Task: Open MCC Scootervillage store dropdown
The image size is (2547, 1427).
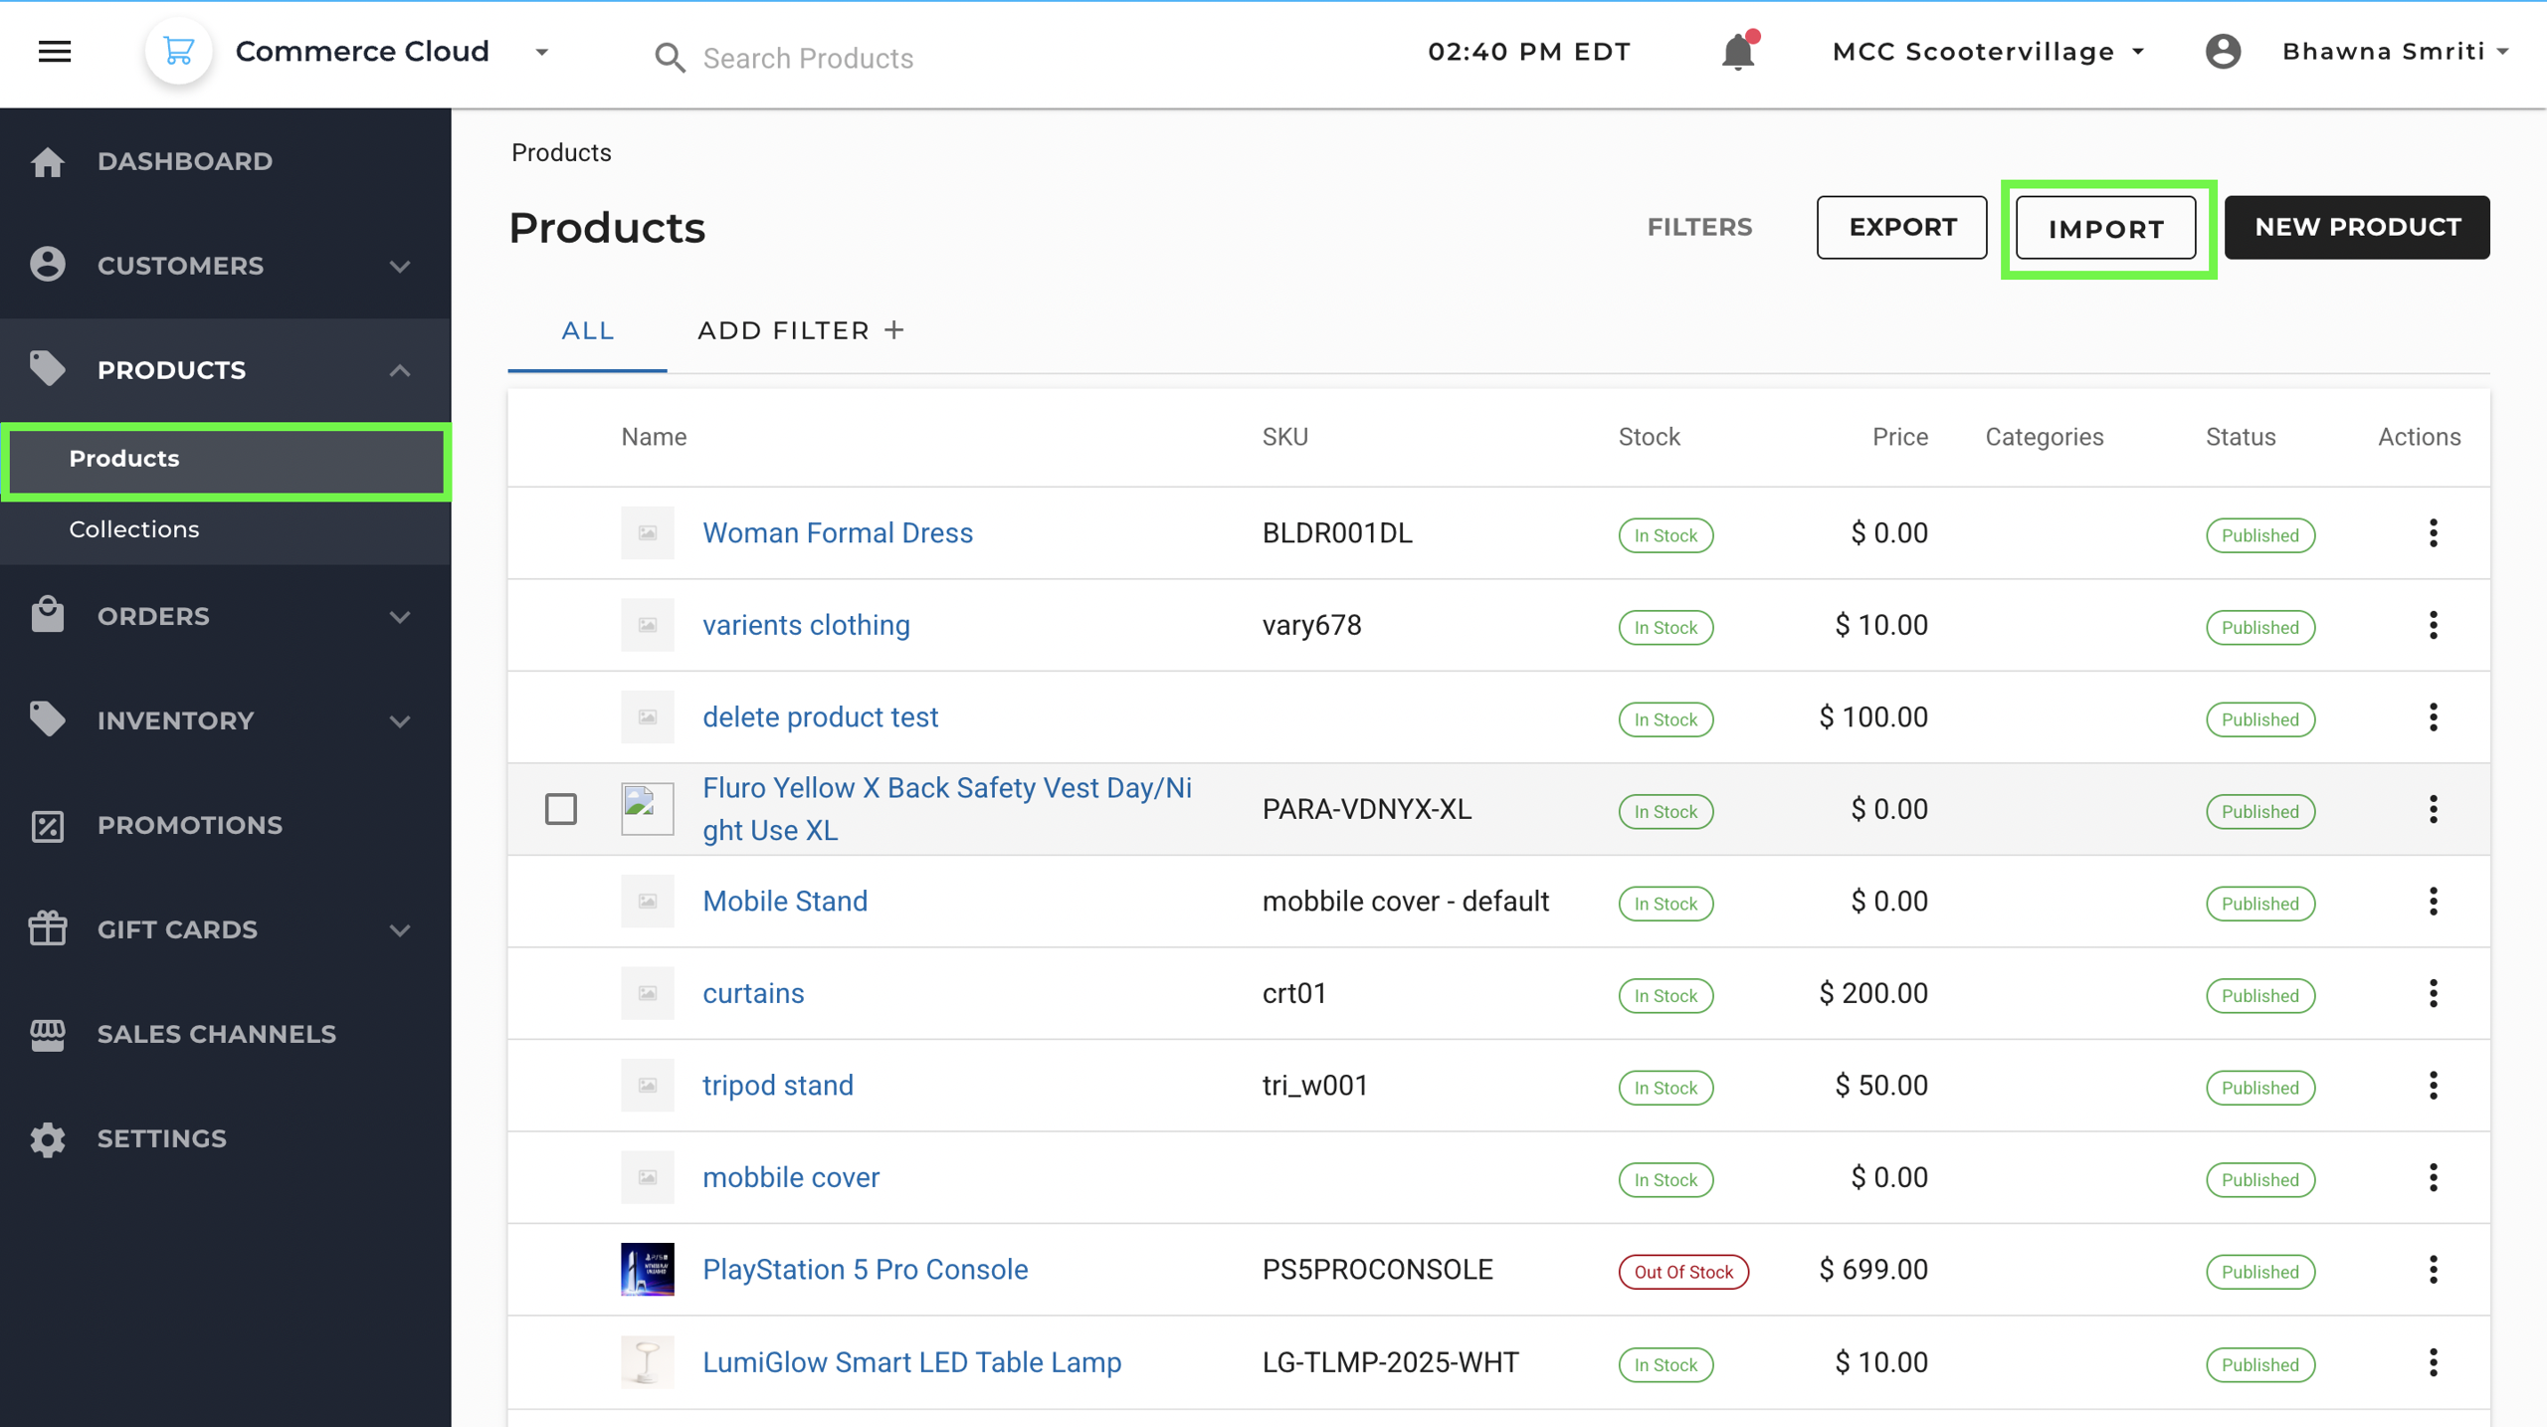Action: point(1988,52)
